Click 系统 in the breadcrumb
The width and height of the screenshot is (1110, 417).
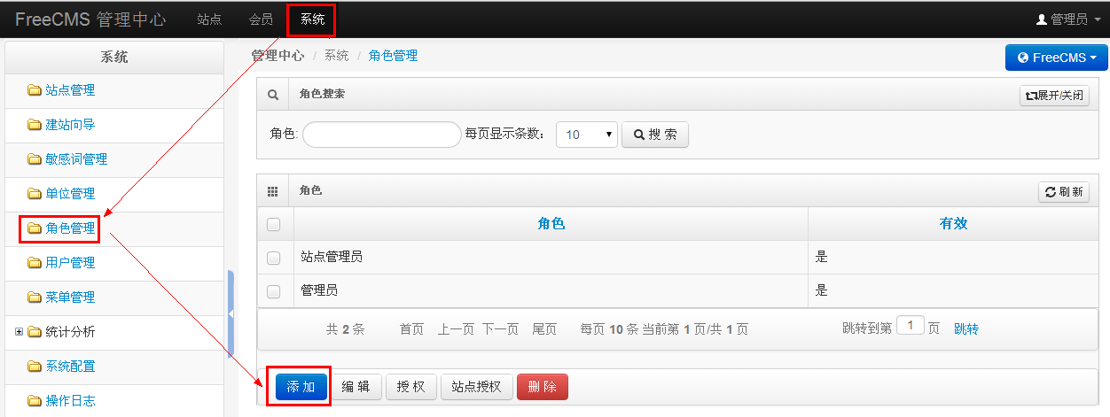point(336,56)
